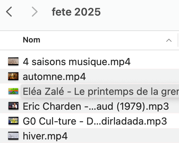Click the hiver.mp4 thumbnail icon

pyautogui.click(x=13, y=136)
